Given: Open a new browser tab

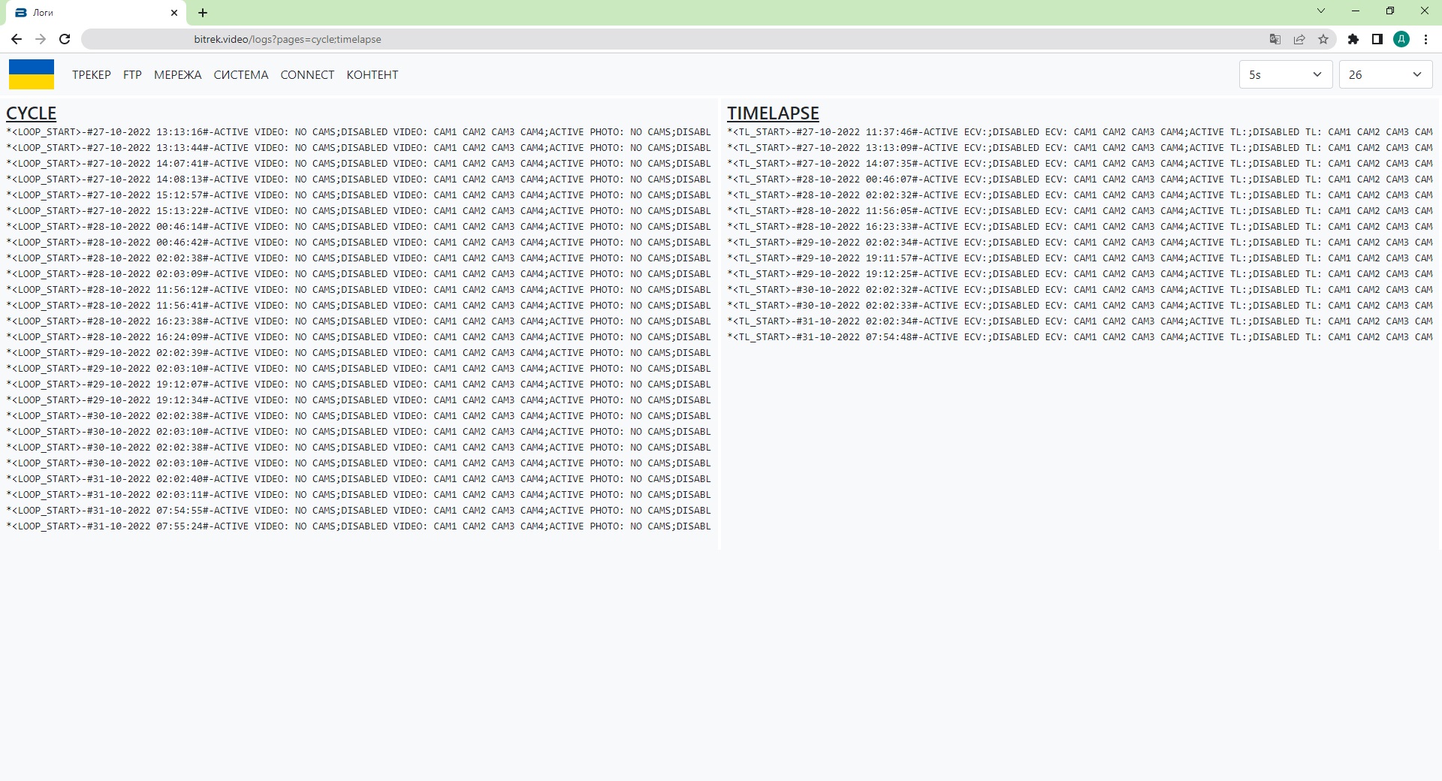Looking at the screenshot, I should (x=203, y=13).
